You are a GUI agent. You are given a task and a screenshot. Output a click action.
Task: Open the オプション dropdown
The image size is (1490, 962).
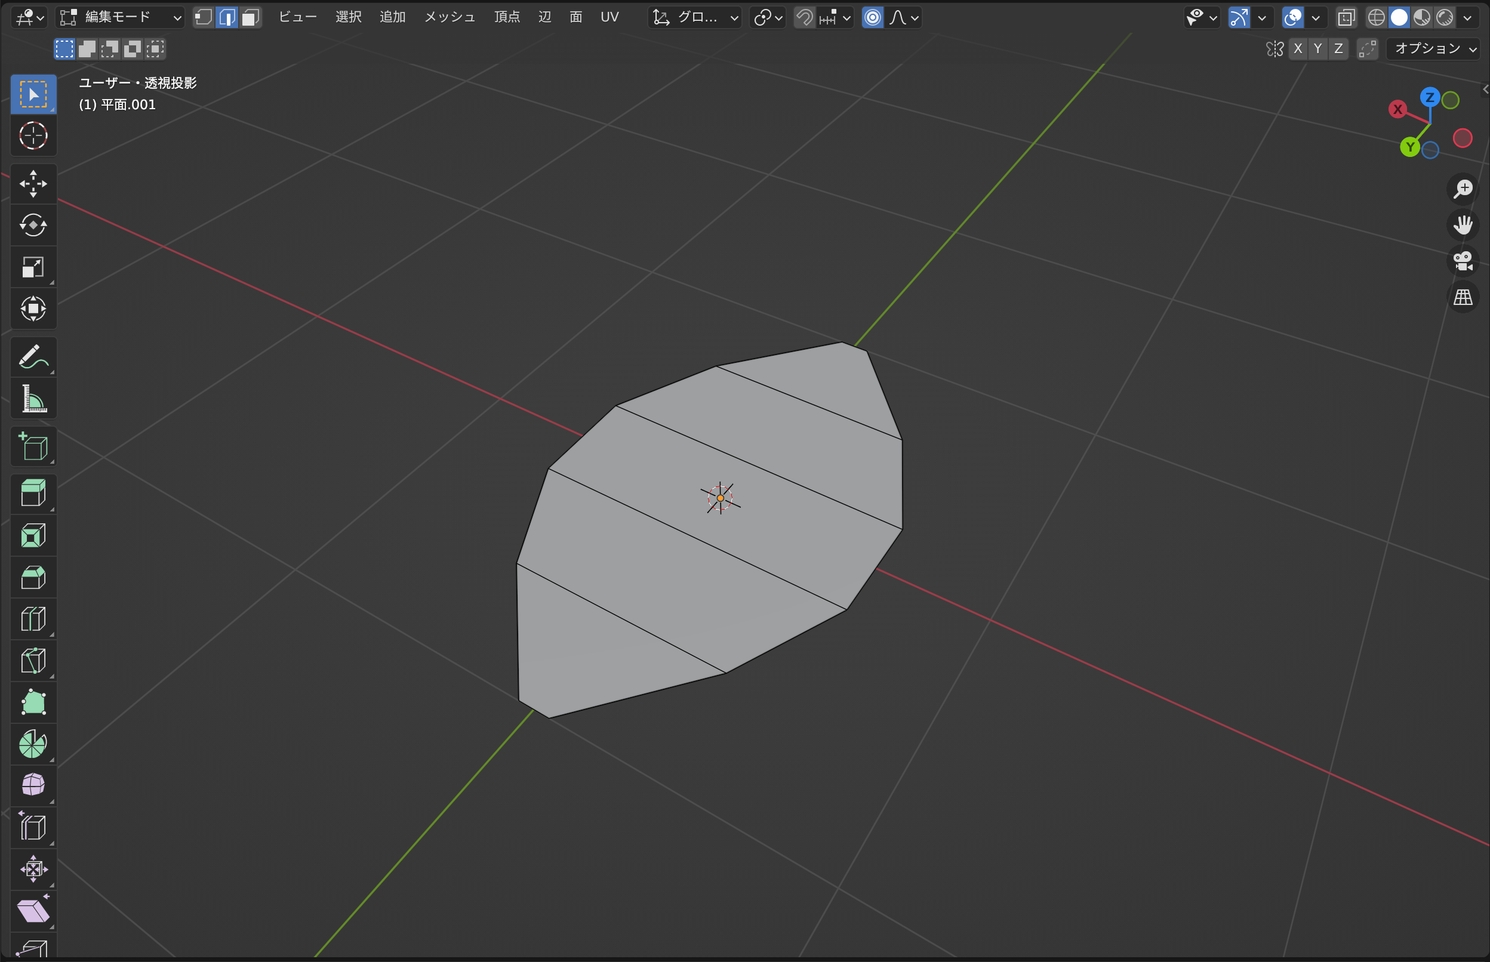[1433, 49]
